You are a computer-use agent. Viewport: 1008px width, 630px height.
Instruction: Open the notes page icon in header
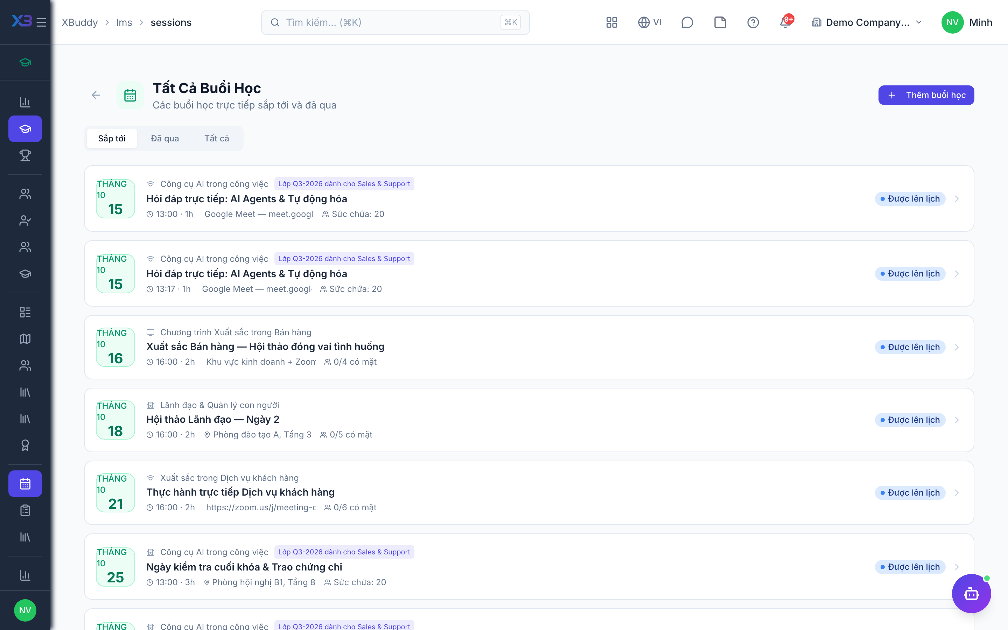[720, 22]
